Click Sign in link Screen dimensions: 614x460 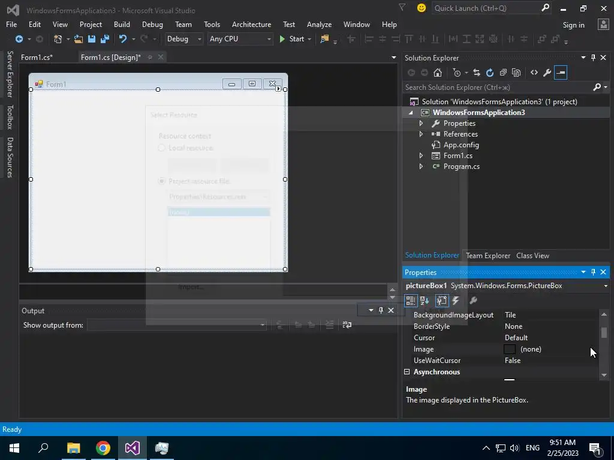(573, 25)
